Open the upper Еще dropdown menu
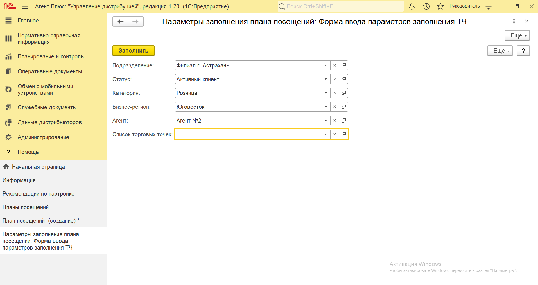The height and width of the screenshot is (285, 538). (x=517, y=35)
